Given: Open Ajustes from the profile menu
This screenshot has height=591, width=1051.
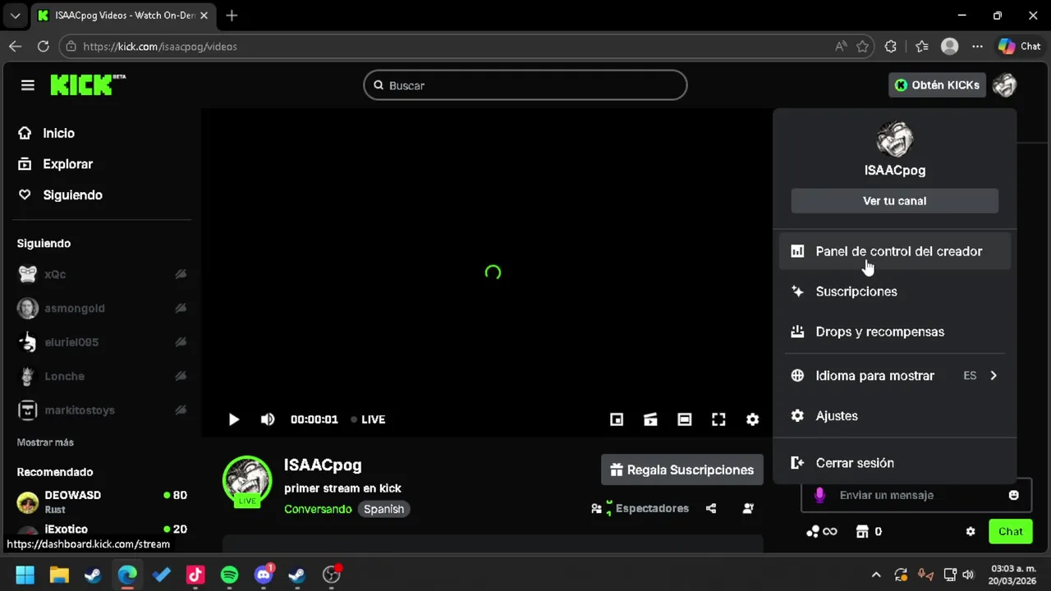Looking at the screenshot, I should (x=895, y=416).
